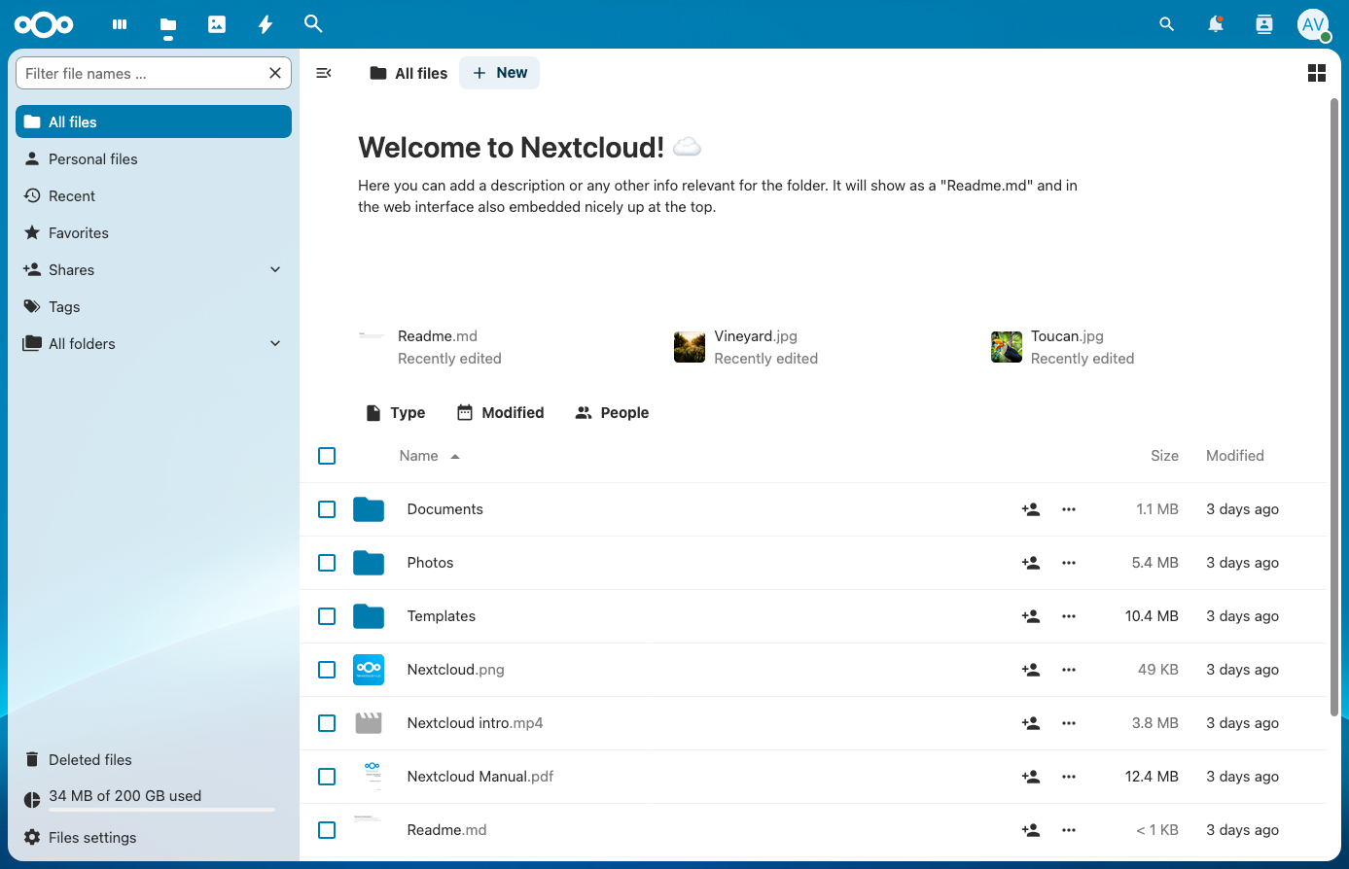Open actions menu for Templates

click(x=1069, y=616)
